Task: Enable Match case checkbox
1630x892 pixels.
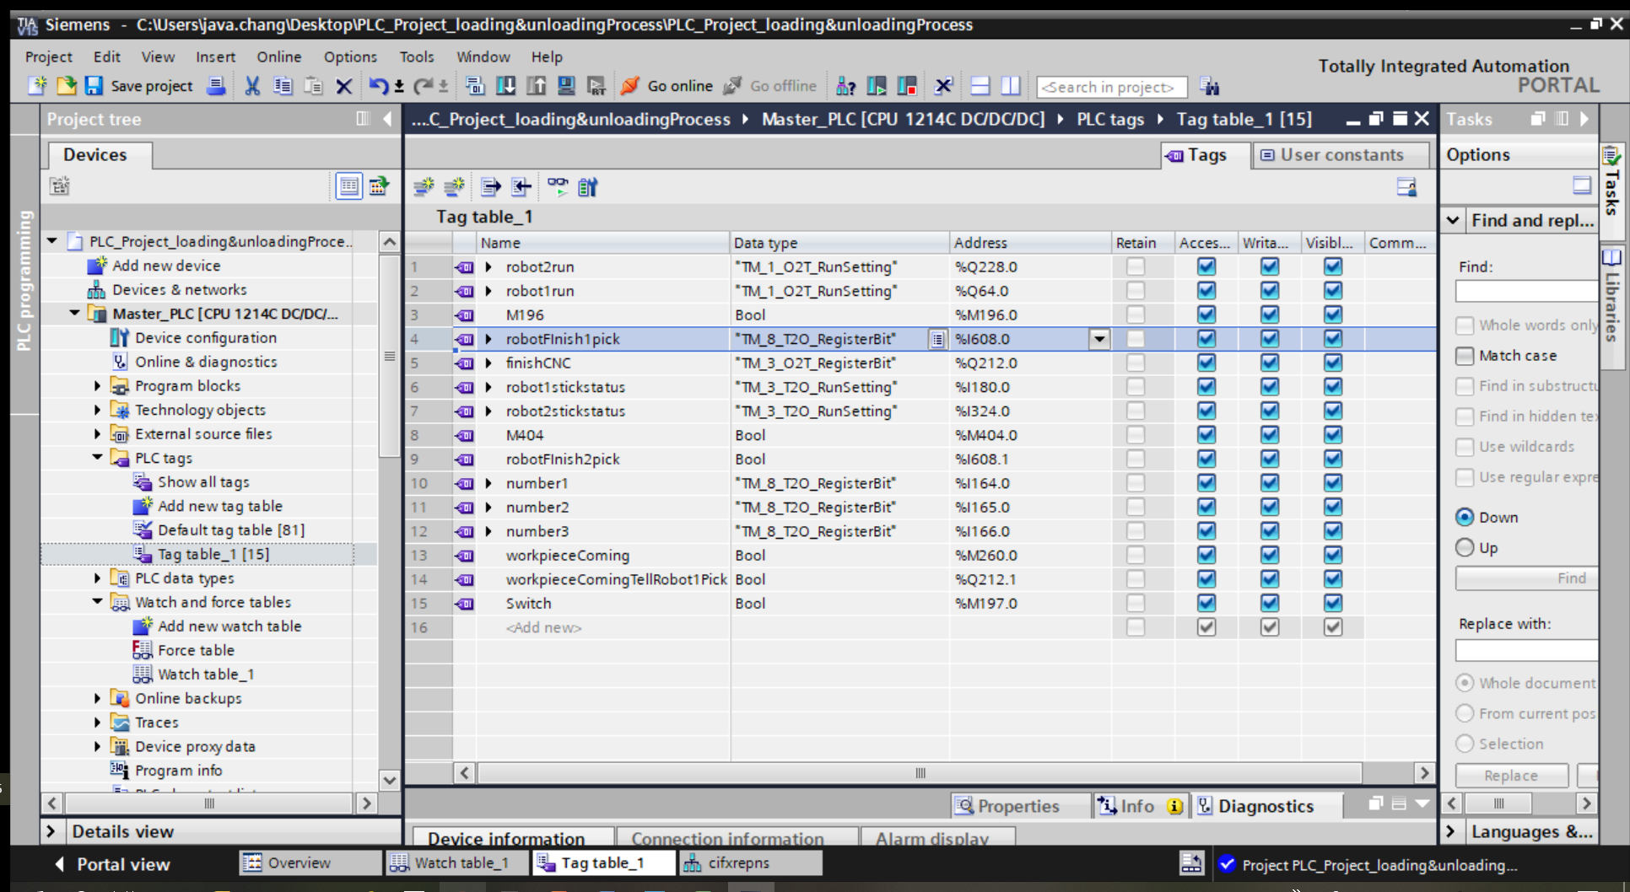Action: (x=1465, y=356)
